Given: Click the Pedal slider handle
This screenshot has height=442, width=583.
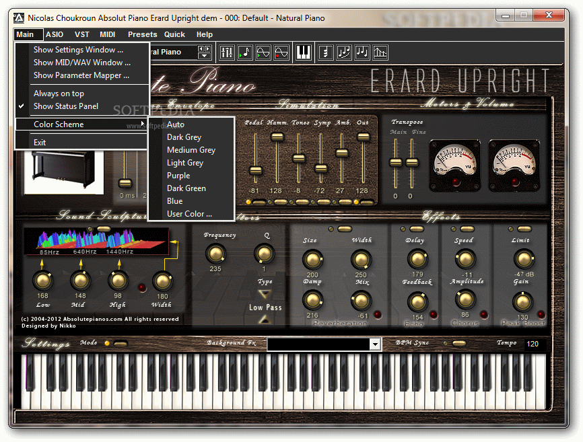Looking at the screenshot, I should [x=255, y=170].
